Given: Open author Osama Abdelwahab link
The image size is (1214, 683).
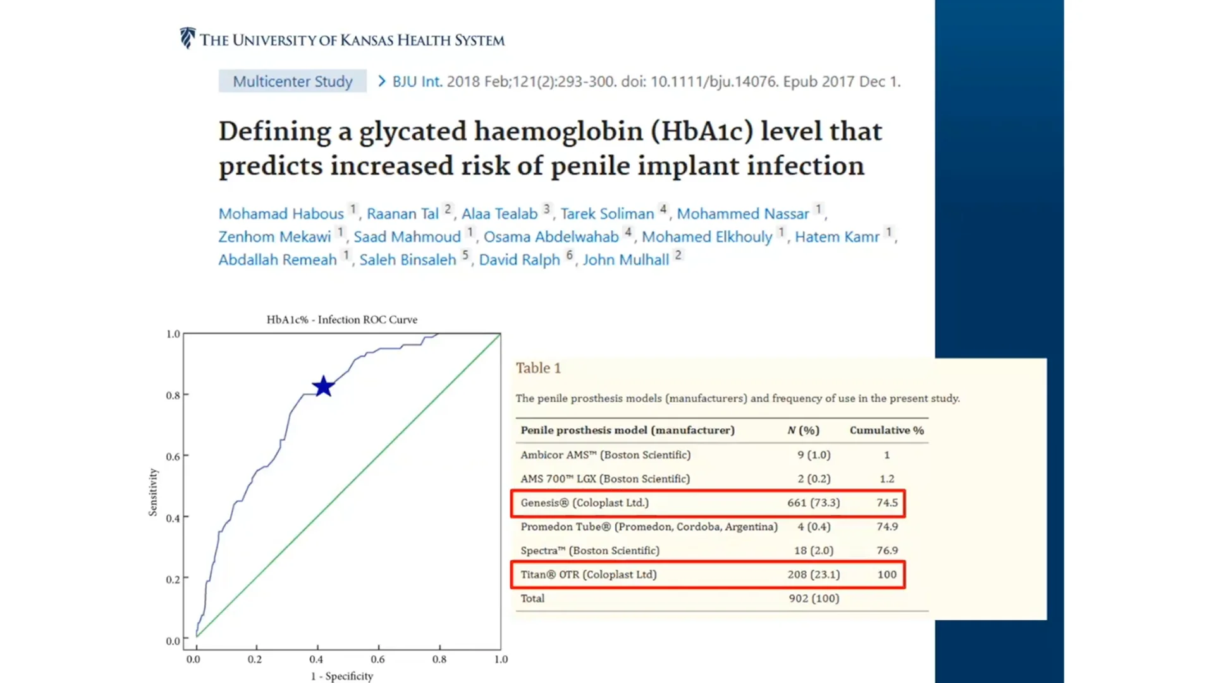Looking at the screenshot, I should click(x=551, y=237).
